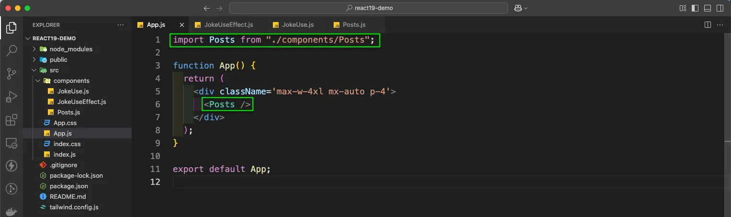Viewport: 731px width, 217px height.
Task: Open JokeUseEffect.js in the file tree
Action: click(x=77, y=102)
